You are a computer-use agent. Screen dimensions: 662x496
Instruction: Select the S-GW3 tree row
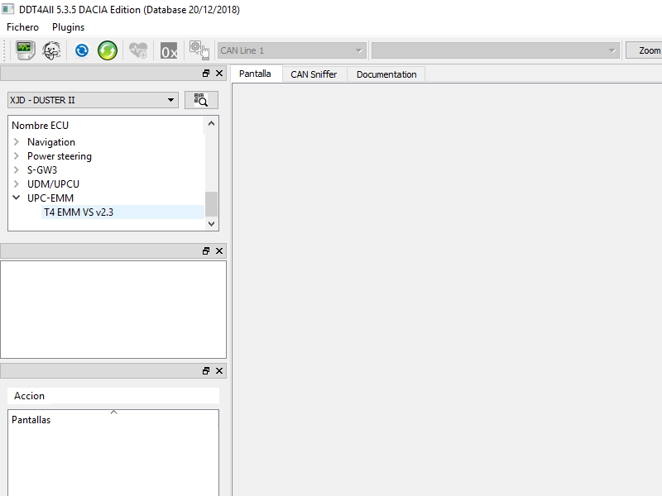pos(42,170)
